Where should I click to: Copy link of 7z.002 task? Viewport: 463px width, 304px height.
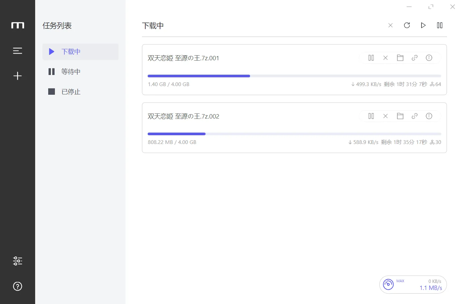tap(414, 116)
